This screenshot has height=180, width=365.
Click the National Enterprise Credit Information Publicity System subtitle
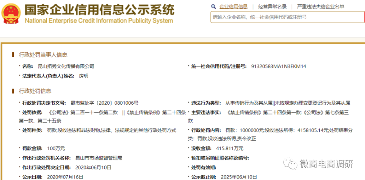click(99, 21)
